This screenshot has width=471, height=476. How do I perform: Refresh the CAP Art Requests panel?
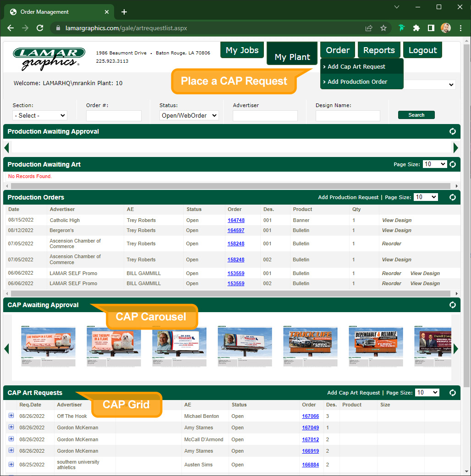coord(453,393)
